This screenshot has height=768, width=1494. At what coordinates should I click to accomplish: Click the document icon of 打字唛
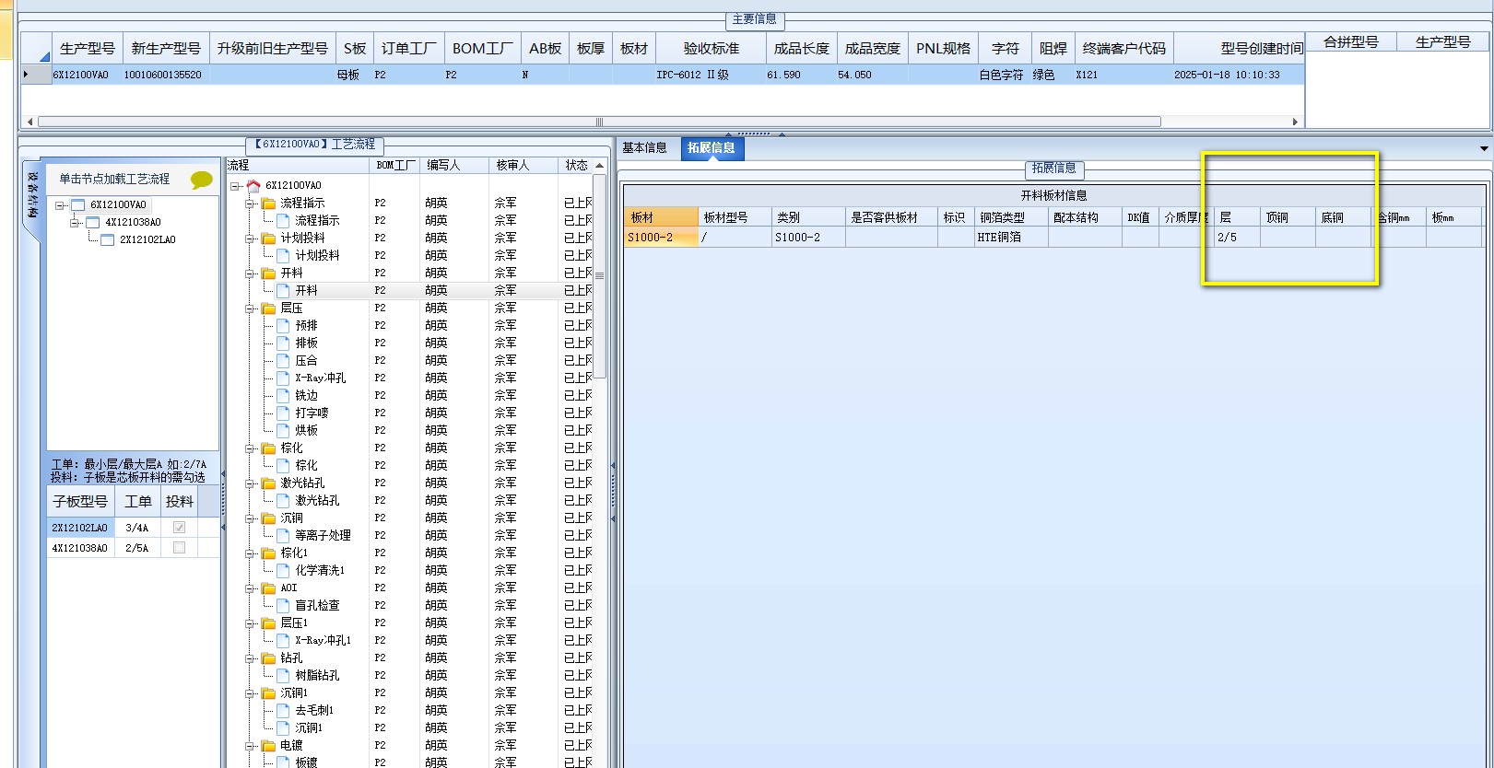click(x=283, y=413)
